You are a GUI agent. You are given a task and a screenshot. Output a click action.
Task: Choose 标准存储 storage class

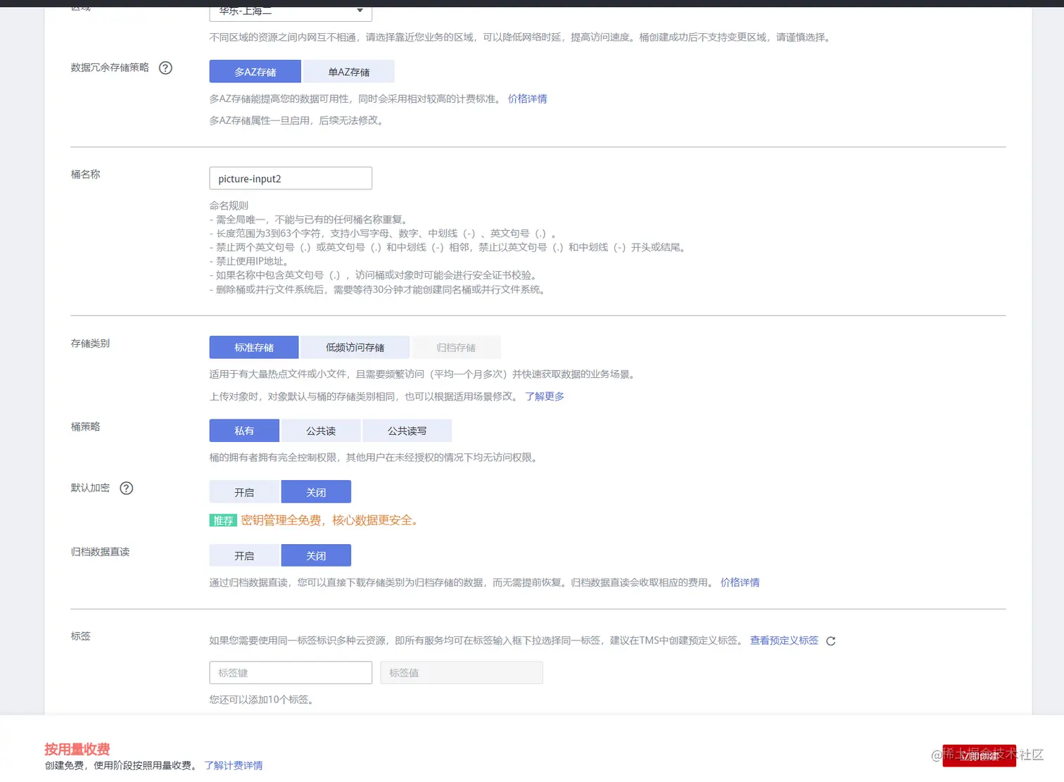click(254, 347)
